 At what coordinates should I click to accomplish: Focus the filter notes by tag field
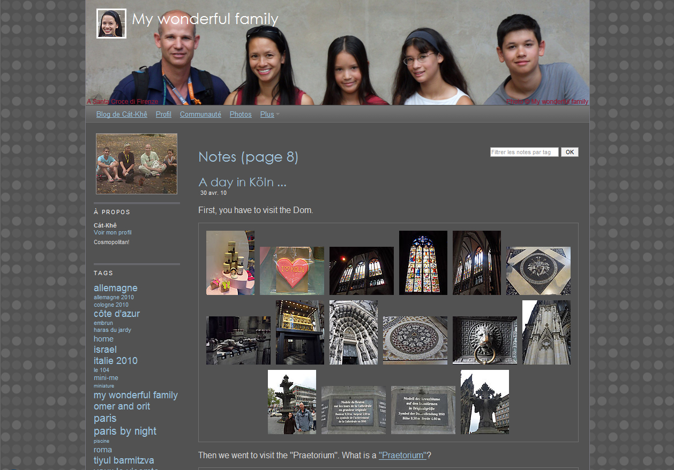[x=524, y=152]
